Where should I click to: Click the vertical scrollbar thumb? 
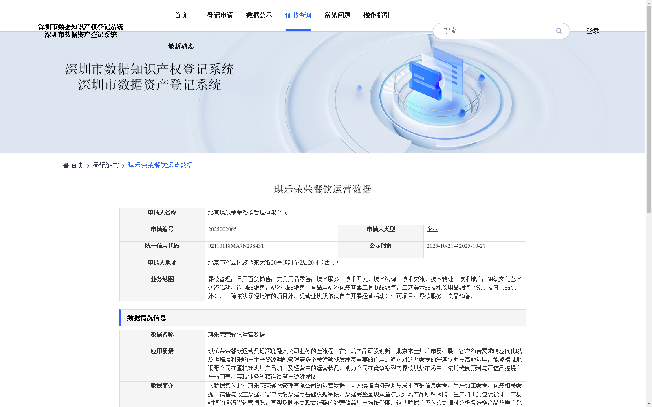pos(649,110)
